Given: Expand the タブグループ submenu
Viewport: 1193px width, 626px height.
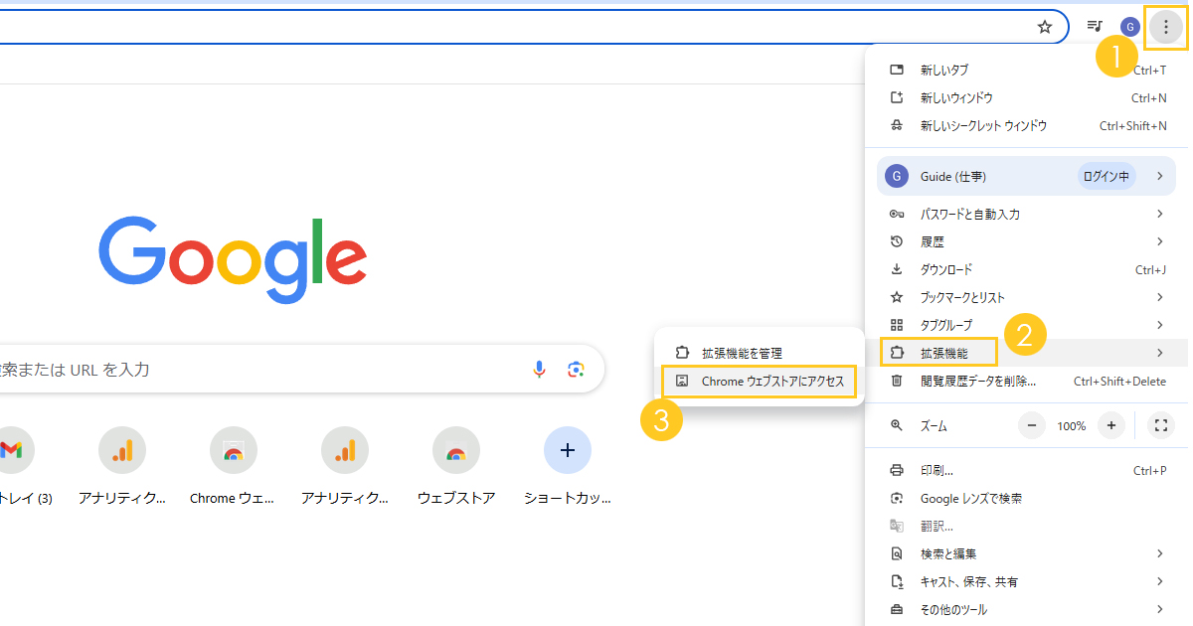Looking at the screenshot, I should tap(1026, 325).
